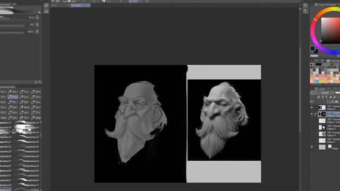Screen dimensions: 340x191
Task: Click the layer panel menu icon at left
Action: click(312, 101)
